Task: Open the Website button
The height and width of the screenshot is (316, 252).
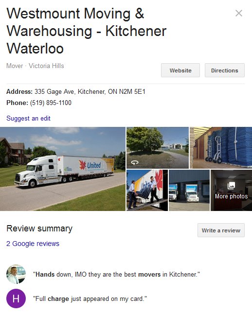Action: (x=180, y=70)
